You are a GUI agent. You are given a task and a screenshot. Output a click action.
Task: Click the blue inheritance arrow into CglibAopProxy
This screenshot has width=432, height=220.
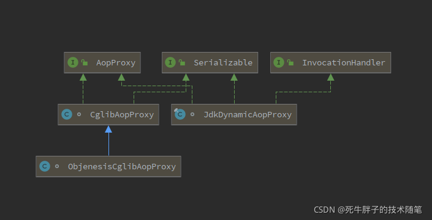click(108, 141)
